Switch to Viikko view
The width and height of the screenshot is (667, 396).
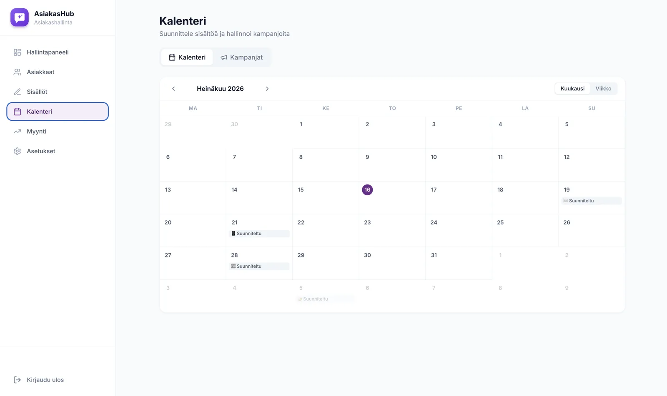coord(603,89)
